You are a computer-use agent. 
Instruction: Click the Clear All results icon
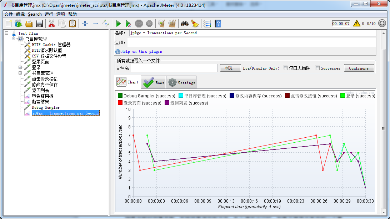tap(172, 24)
